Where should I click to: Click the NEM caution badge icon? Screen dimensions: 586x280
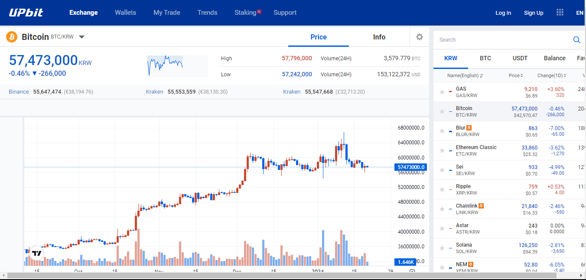coord(471,264)
